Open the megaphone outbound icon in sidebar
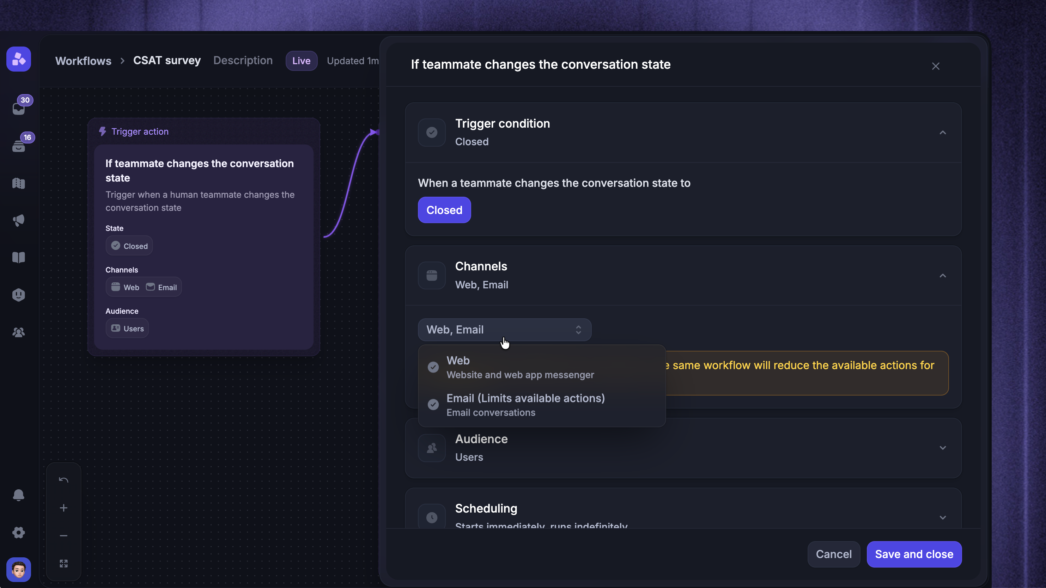 click(19, 220)
